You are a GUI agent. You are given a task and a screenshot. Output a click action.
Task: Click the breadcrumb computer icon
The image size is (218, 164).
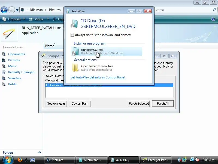(x=22, y=10)
